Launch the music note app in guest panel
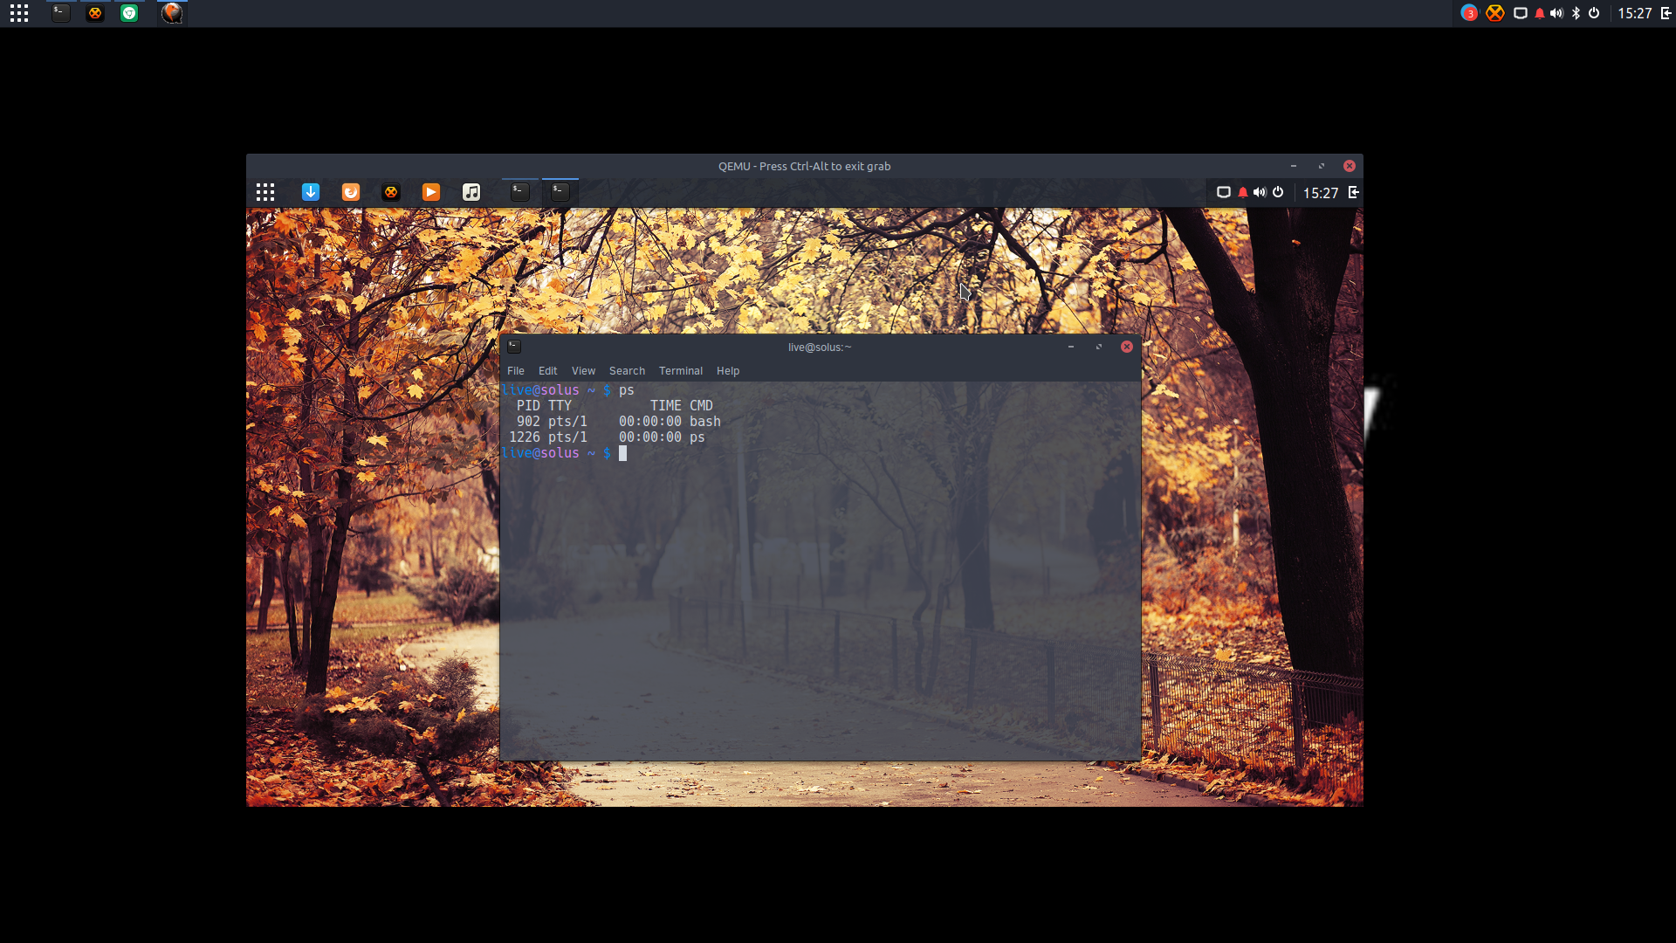Image resolution: width=1676 pixels, height=943 pixels. click(471, 192)
